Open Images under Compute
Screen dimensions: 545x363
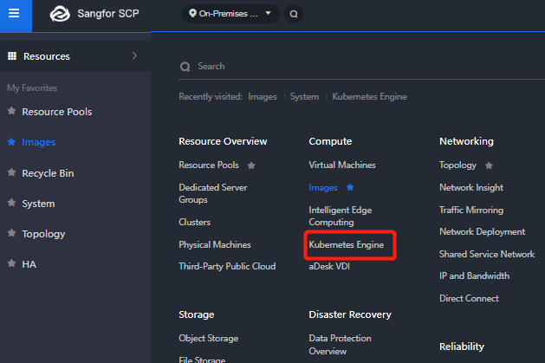323,188
